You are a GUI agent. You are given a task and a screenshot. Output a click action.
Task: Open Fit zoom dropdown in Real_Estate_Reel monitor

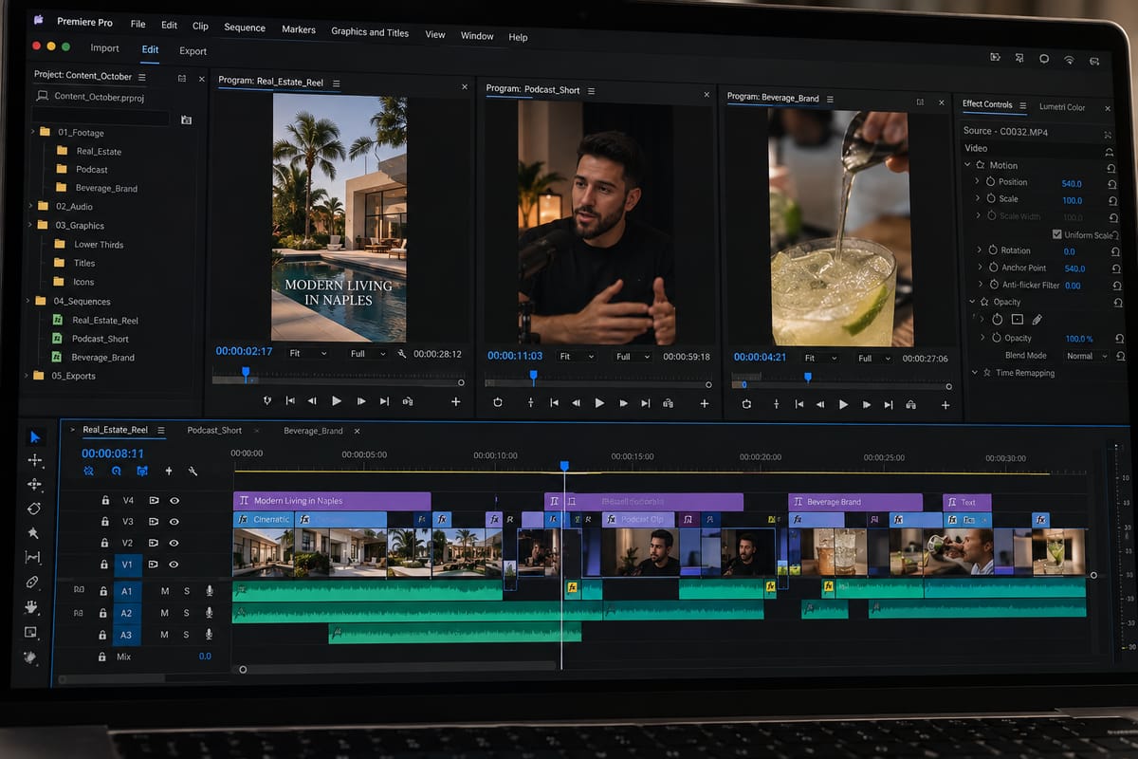[307, 353]
